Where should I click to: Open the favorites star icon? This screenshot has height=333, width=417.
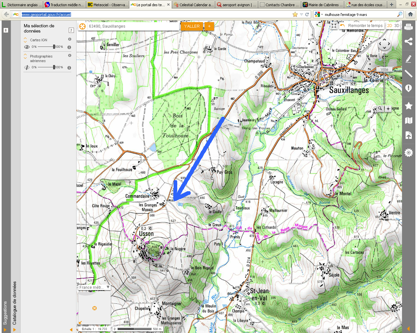click(x=409, y=106)
